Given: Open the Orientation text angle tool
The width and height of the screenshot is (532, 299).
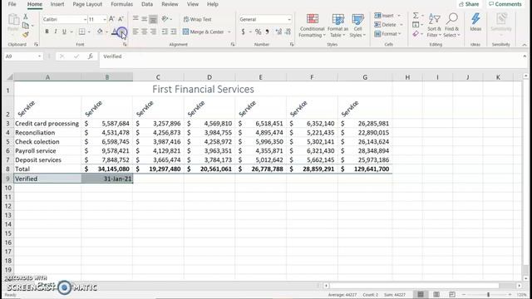Looking at the screenshot, I should pyautogui.click(x=165, y=19).
